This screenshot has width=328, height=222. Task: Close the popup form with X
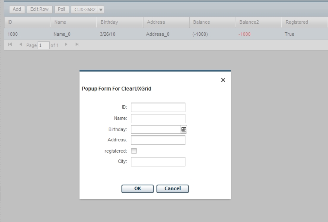(223, 80)
